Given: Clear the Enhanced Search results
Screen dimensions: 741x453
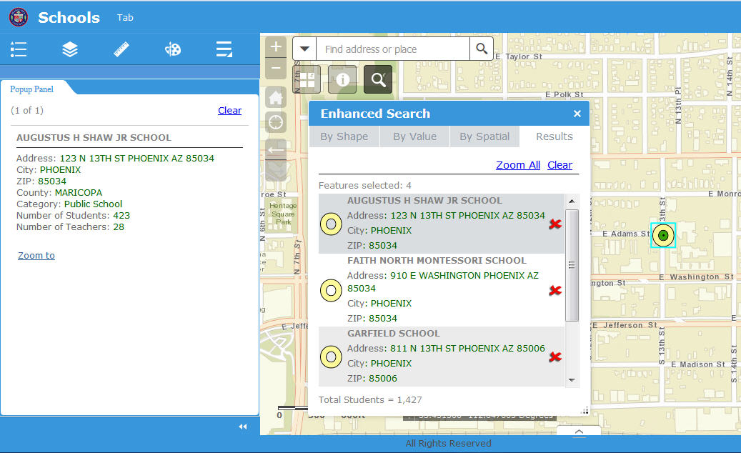Looking at the screenshot, I should 560,165.
